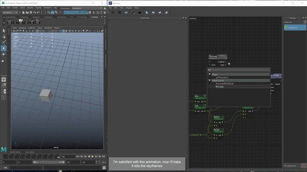The image size is (307, 172).
Task: Switch to the Rendering shelf tab
Action: tap(62, 17)
